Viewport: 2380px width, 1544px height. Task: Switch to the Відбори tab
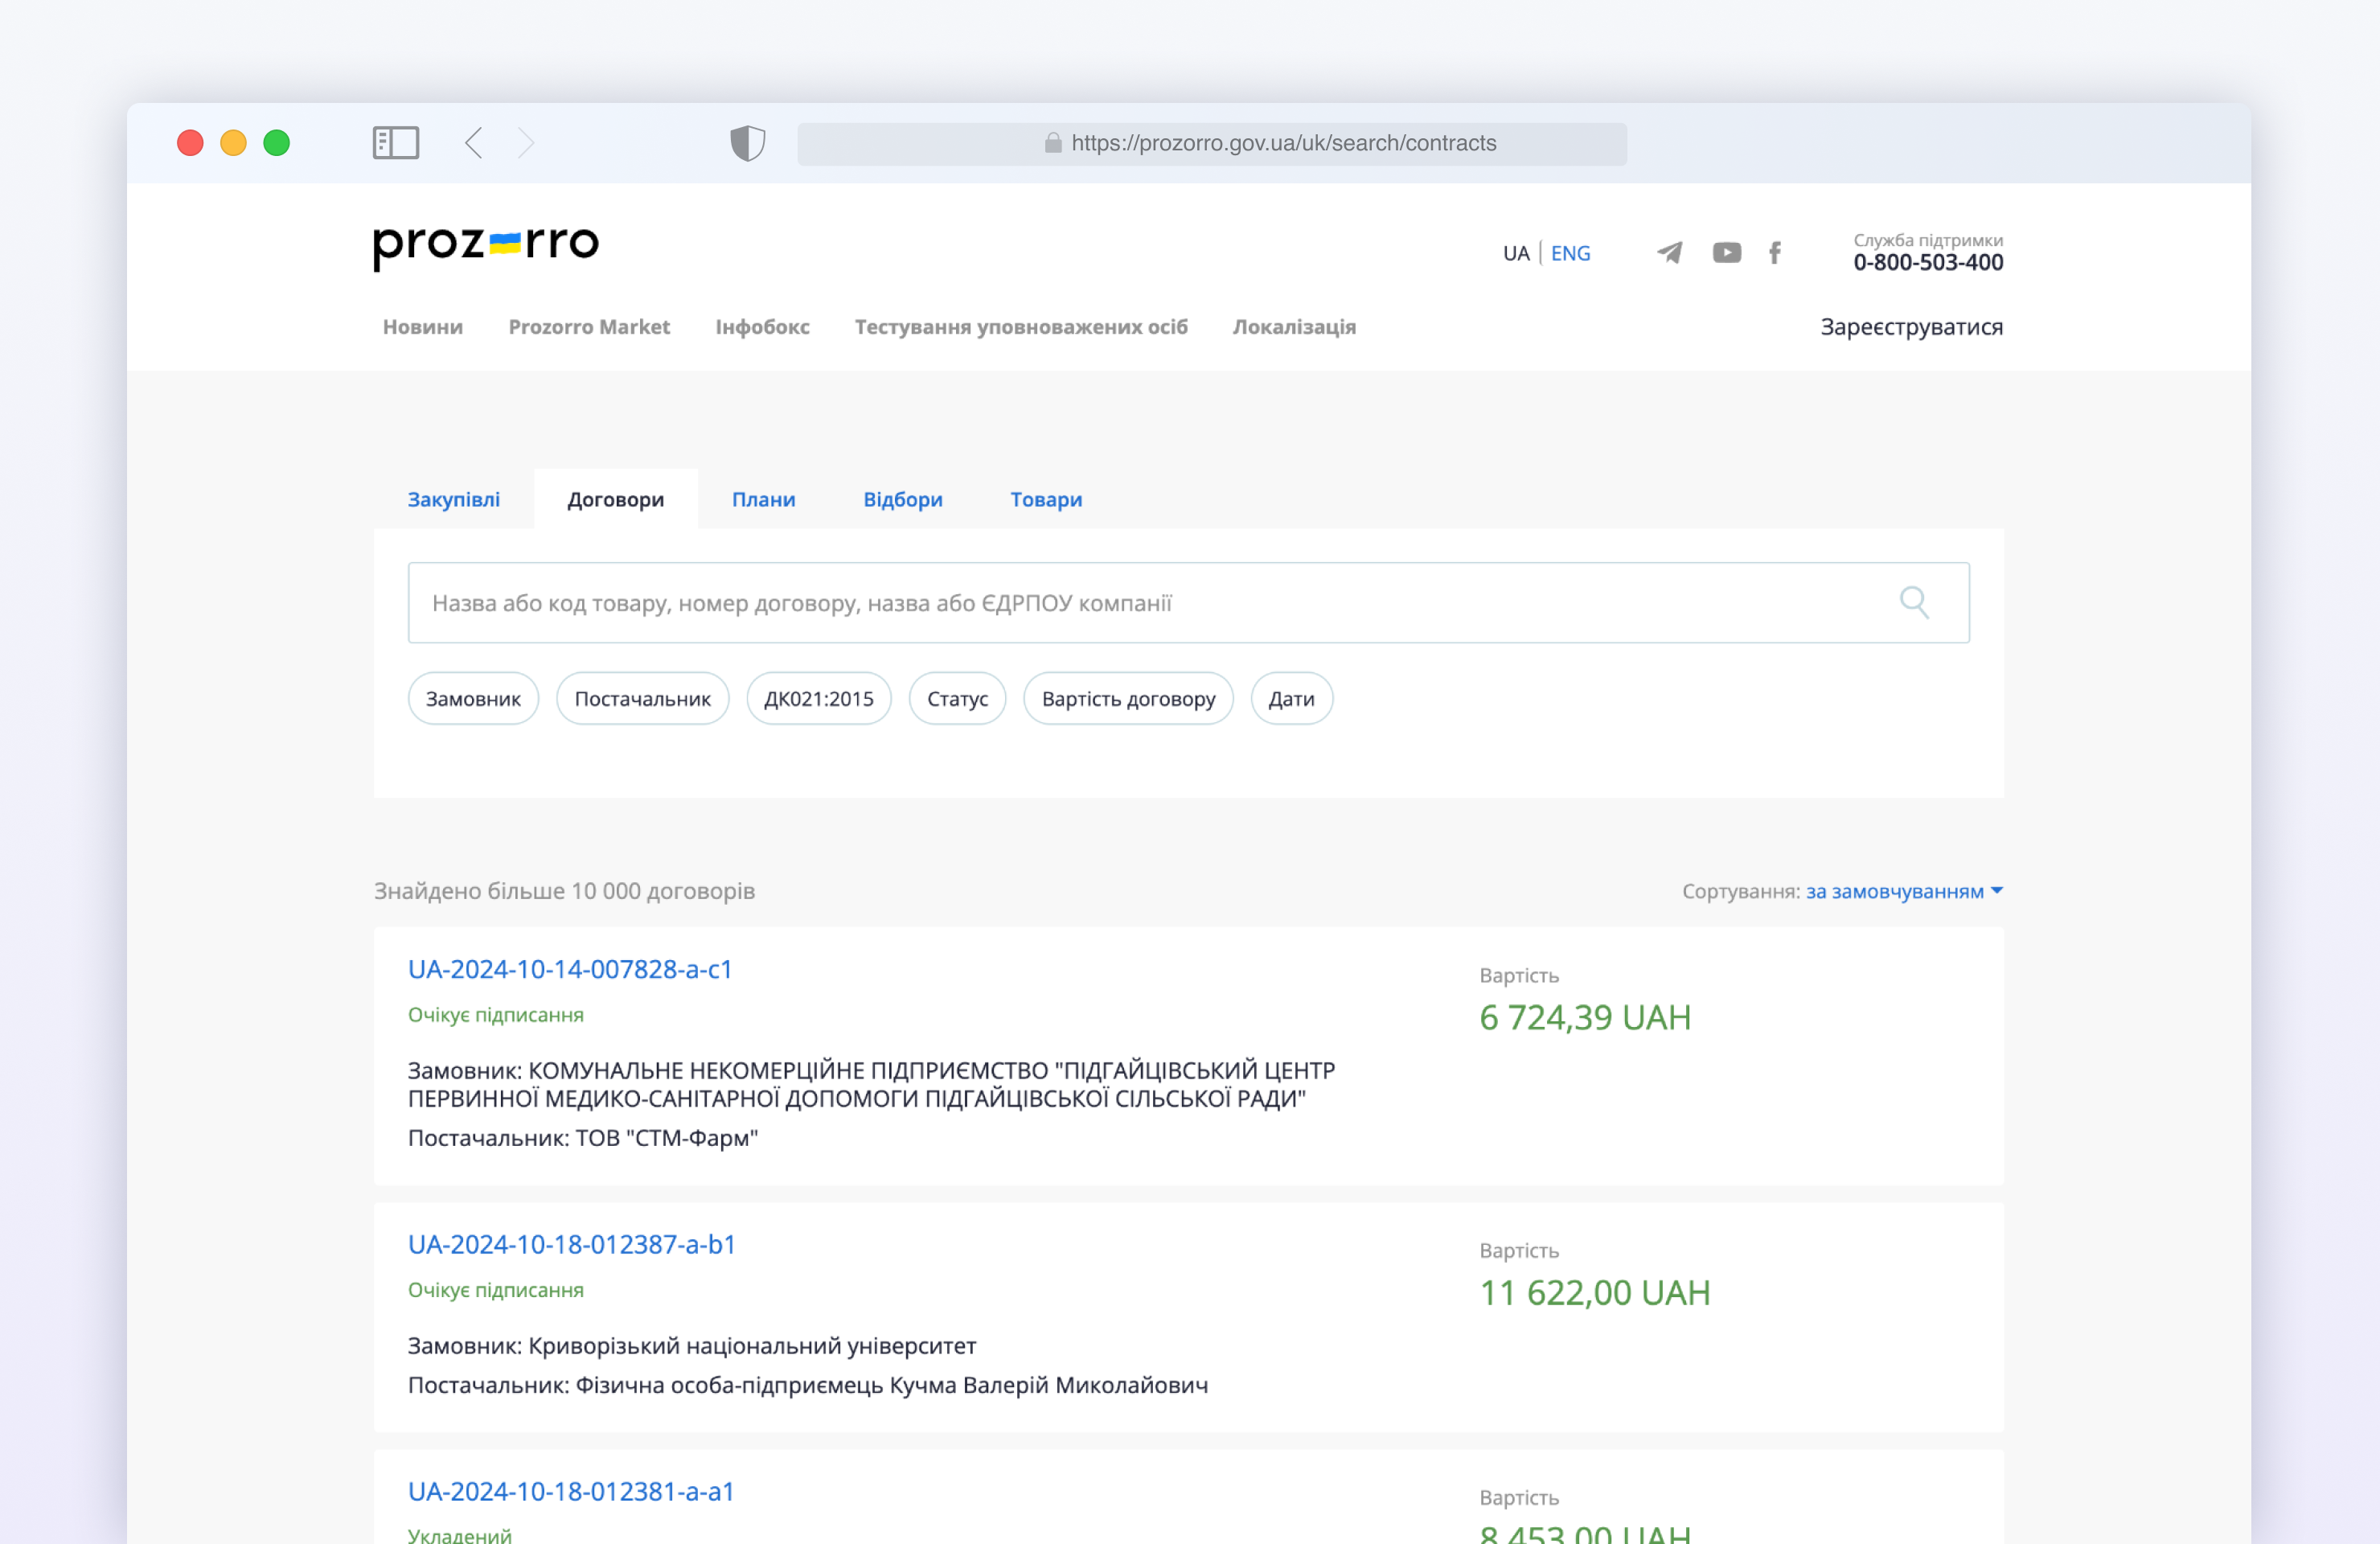902,499
